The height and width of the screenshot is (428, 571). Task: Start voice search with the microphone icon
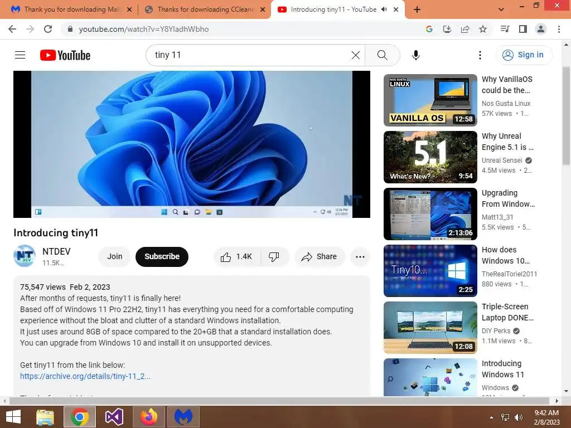coord(415,55)
